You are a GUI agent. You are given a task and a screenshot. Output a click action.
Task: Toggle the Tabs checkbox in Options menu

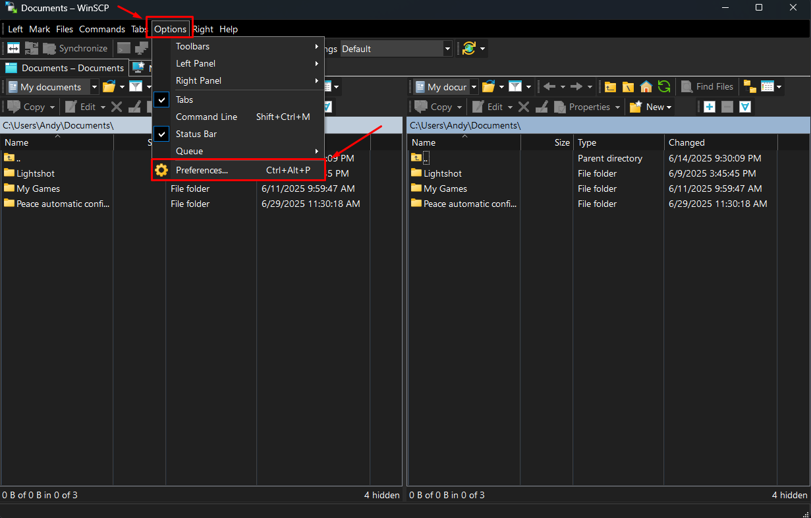(x=161, y=100)
